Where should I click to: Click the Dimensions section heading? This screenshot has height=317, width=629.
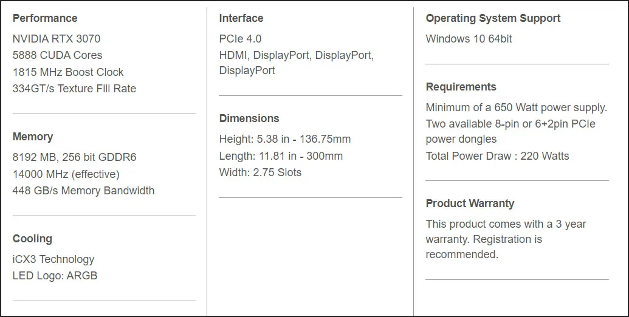point(249,118)
